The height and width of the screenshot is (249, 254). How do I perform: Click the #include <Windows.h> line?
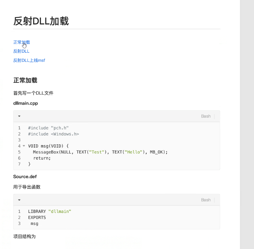point(54,134)
